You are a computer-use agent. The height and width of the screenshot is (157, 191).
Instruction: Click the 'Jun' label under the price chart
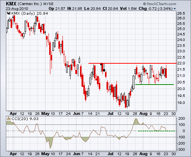[77, 113]
